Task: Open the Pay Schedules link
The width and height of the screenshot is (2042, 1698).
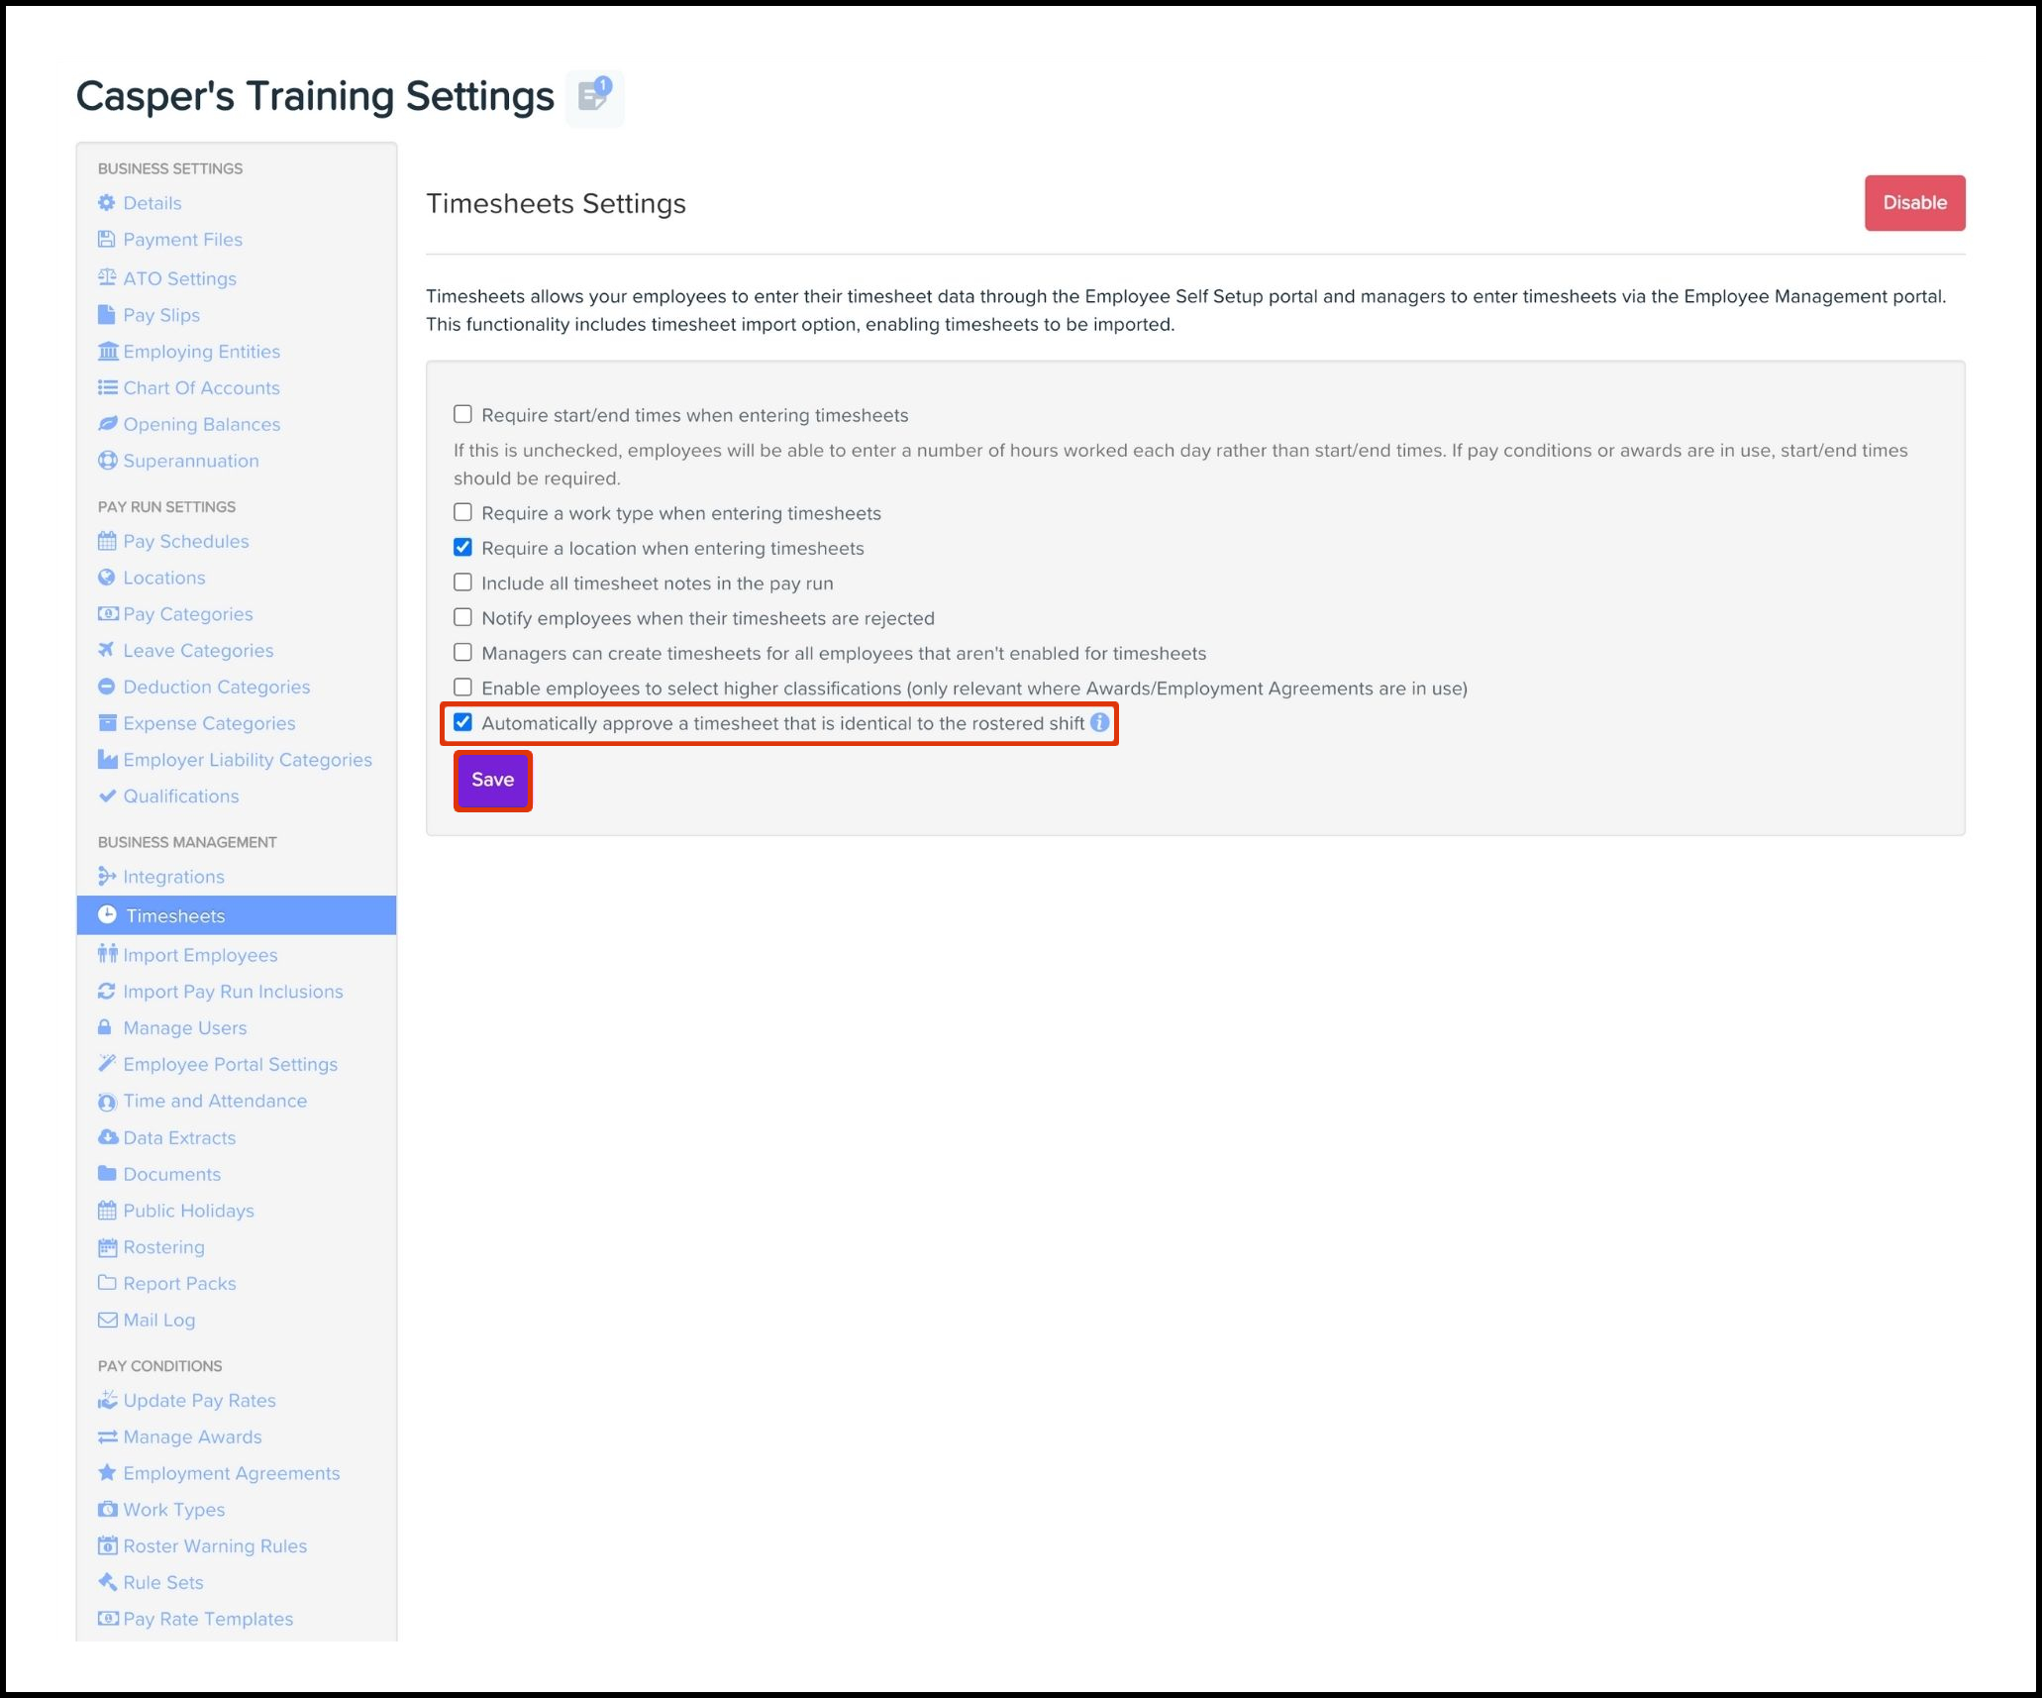Action: [x=185, y=541]
